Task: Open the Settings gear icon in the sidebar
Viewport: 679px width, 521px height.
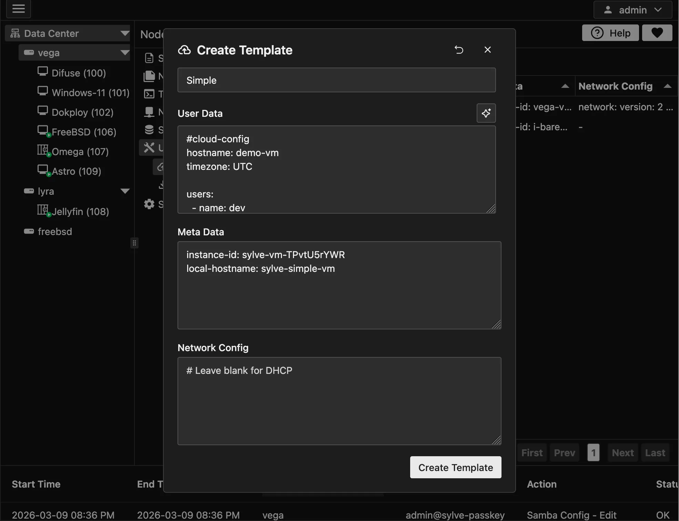Action: tap(149, 204)
